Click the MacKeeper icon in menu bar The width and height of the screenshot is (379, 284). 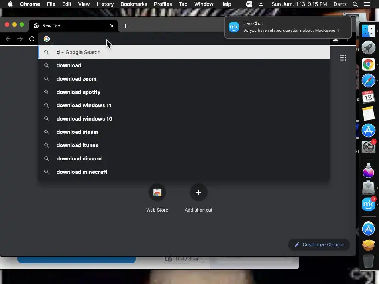(x=249, y=4)
